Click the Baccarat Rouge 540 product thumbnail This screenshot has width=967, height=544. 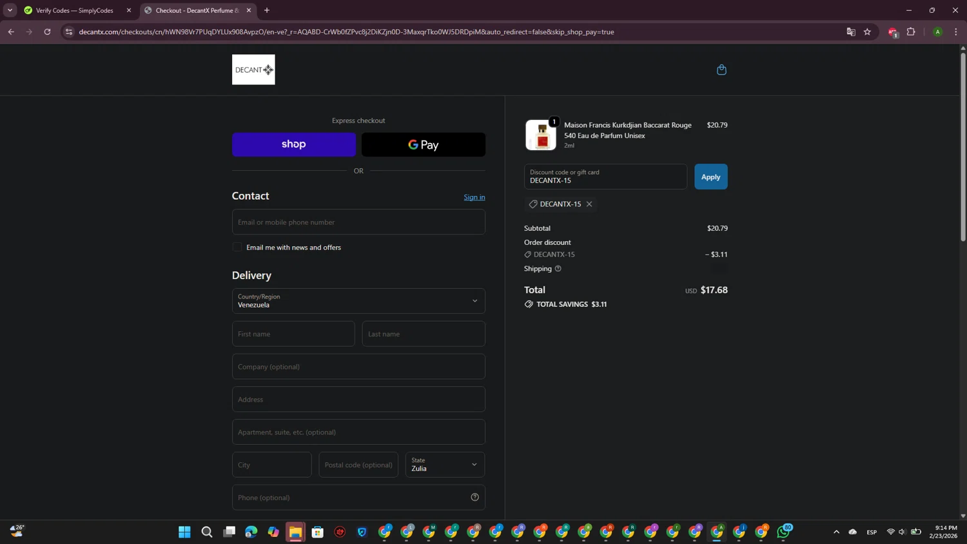(541, 135)
